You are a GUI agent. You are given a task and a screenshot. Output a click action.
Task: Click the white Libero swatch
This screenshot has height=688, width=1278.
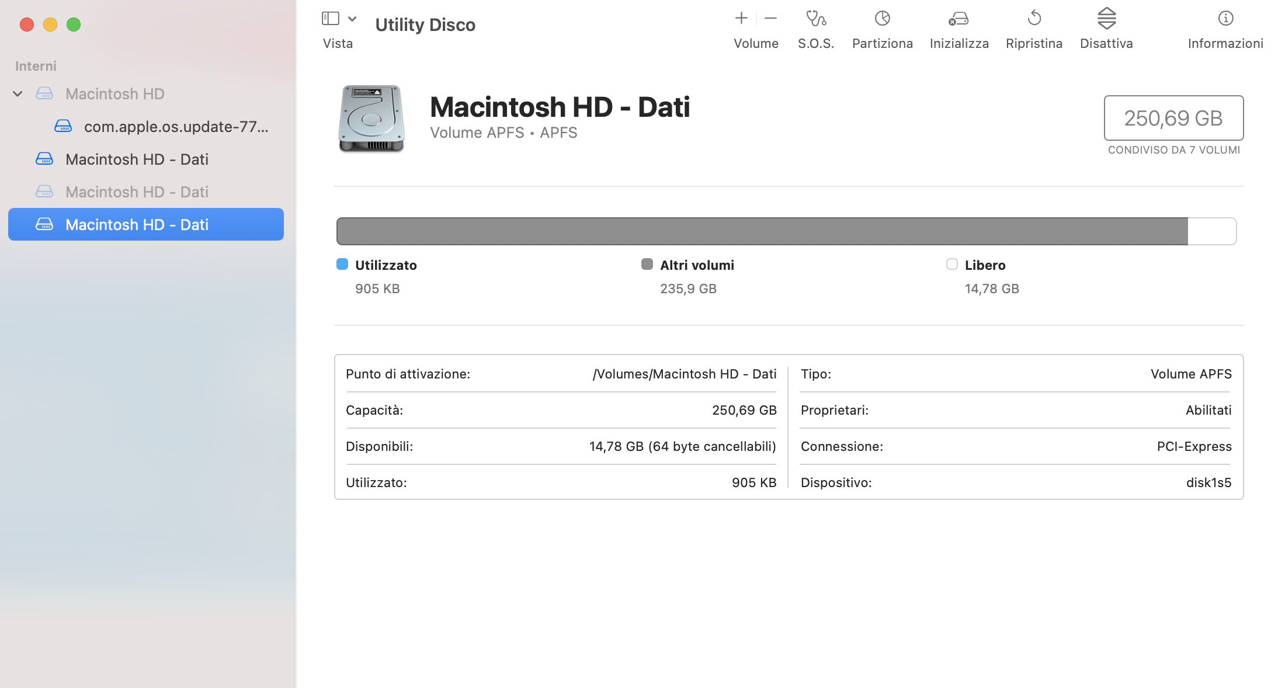[x=952, y=264]
